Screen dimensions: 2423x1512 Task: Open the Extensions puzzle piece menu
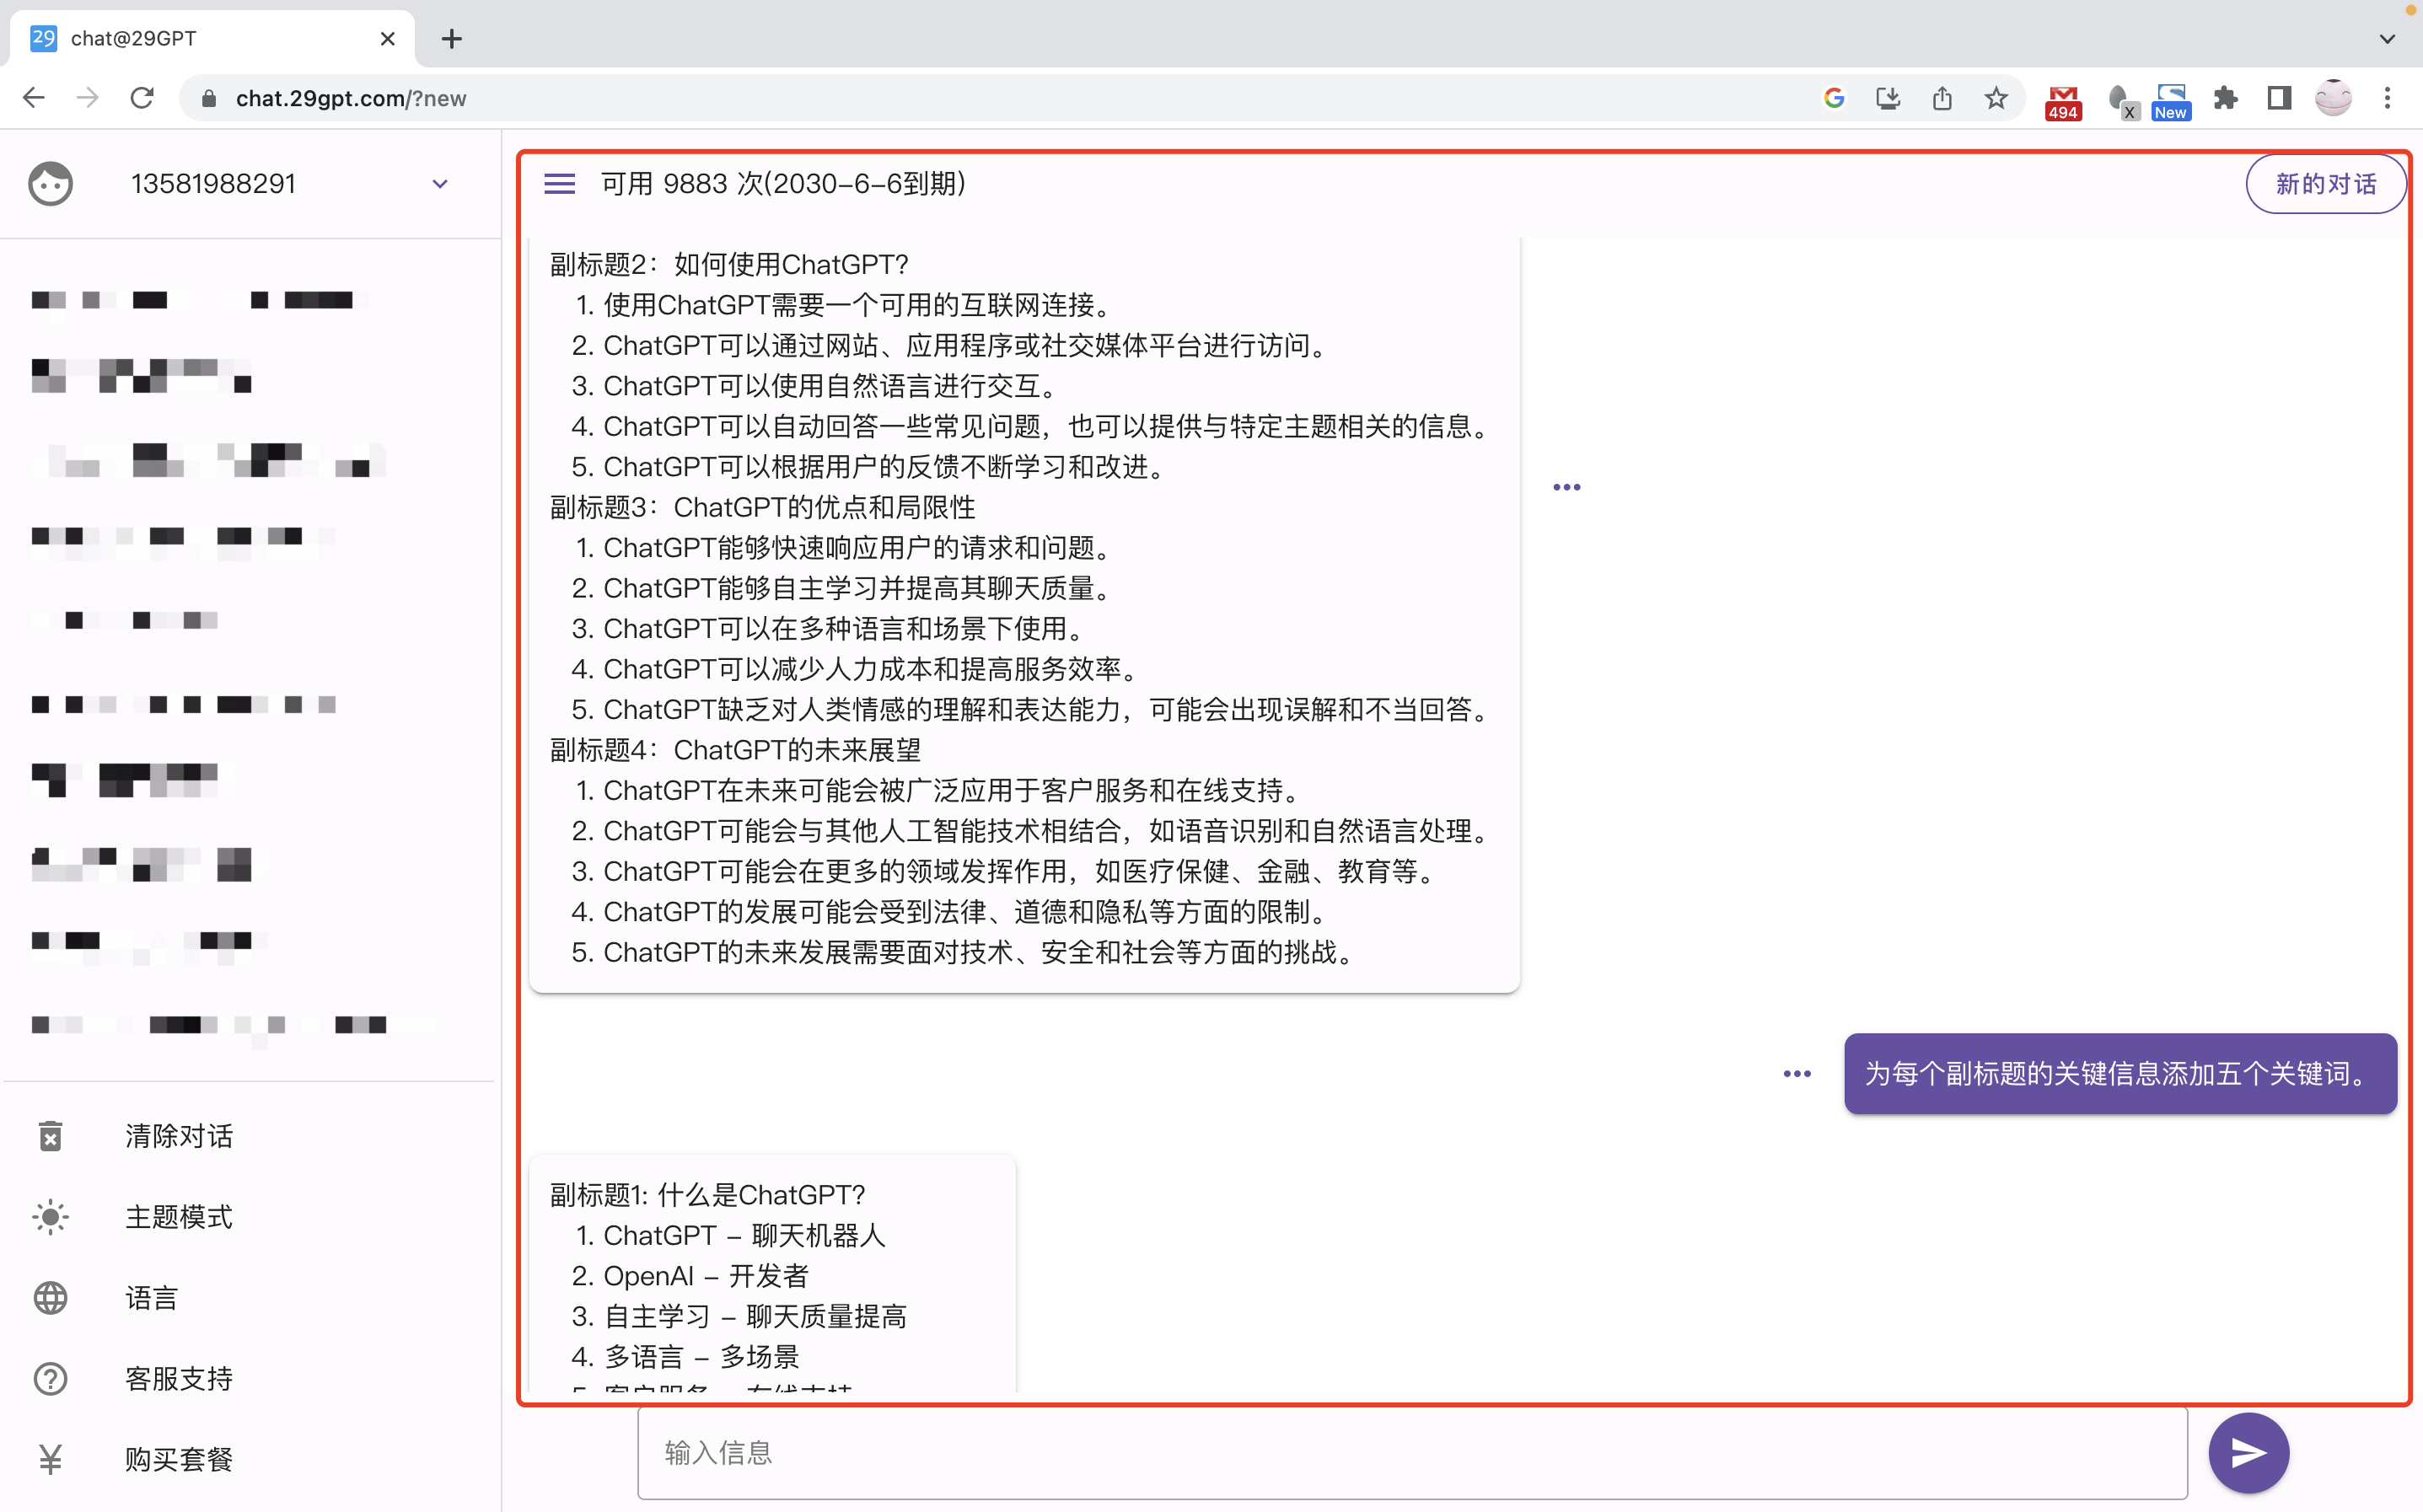2225,98
